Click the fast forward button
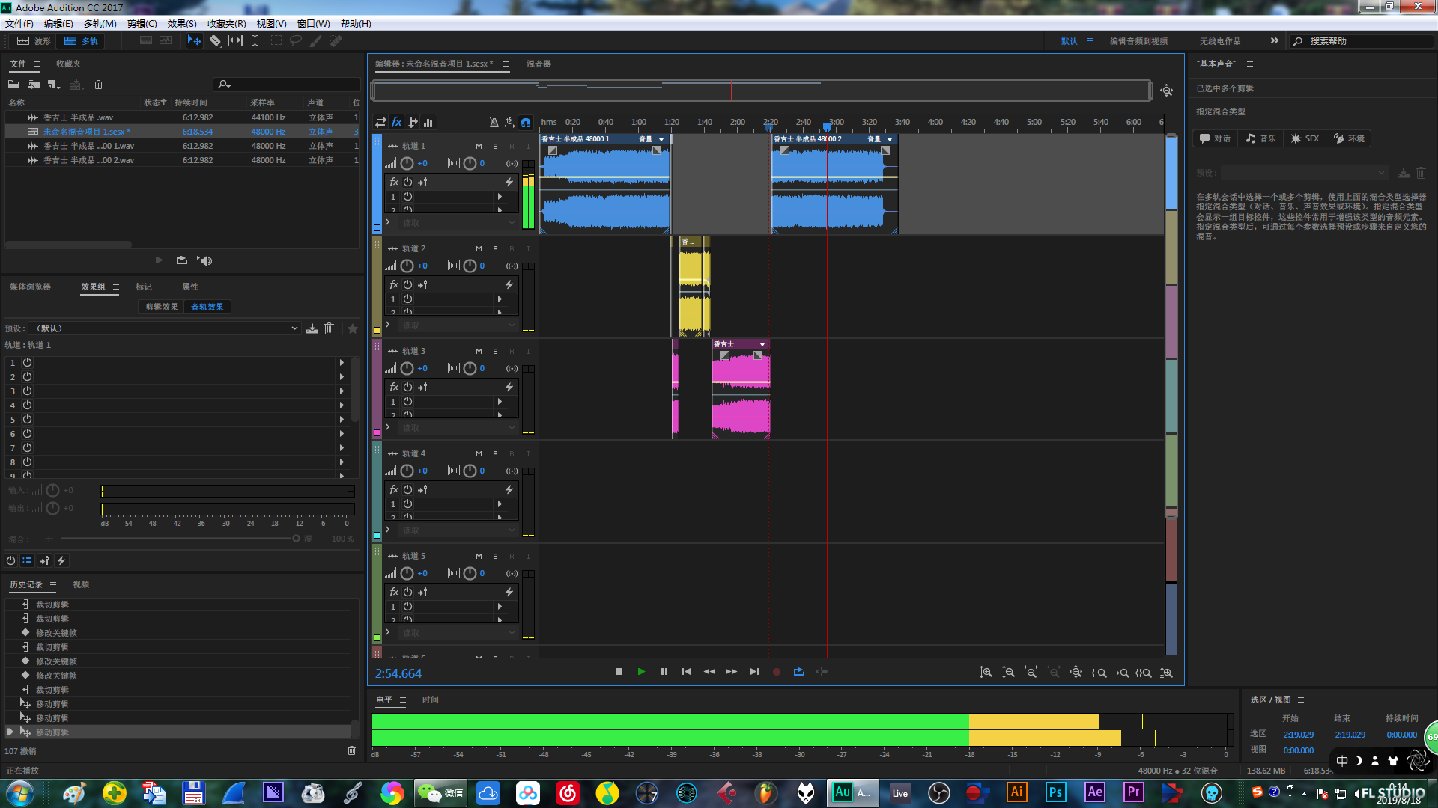 pos(731,672)
